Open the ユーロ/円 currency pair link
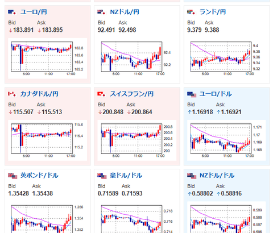Image resolution: width=273 pixels, height=233 pixels. (x=34, y=12)
